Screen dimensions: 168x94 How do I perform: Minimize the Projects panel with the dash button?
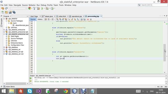[x=27, y=16]
